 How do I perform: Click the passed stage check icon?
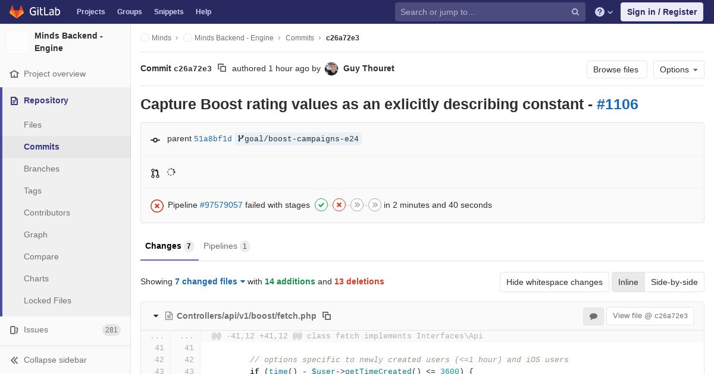click(321, 205)
